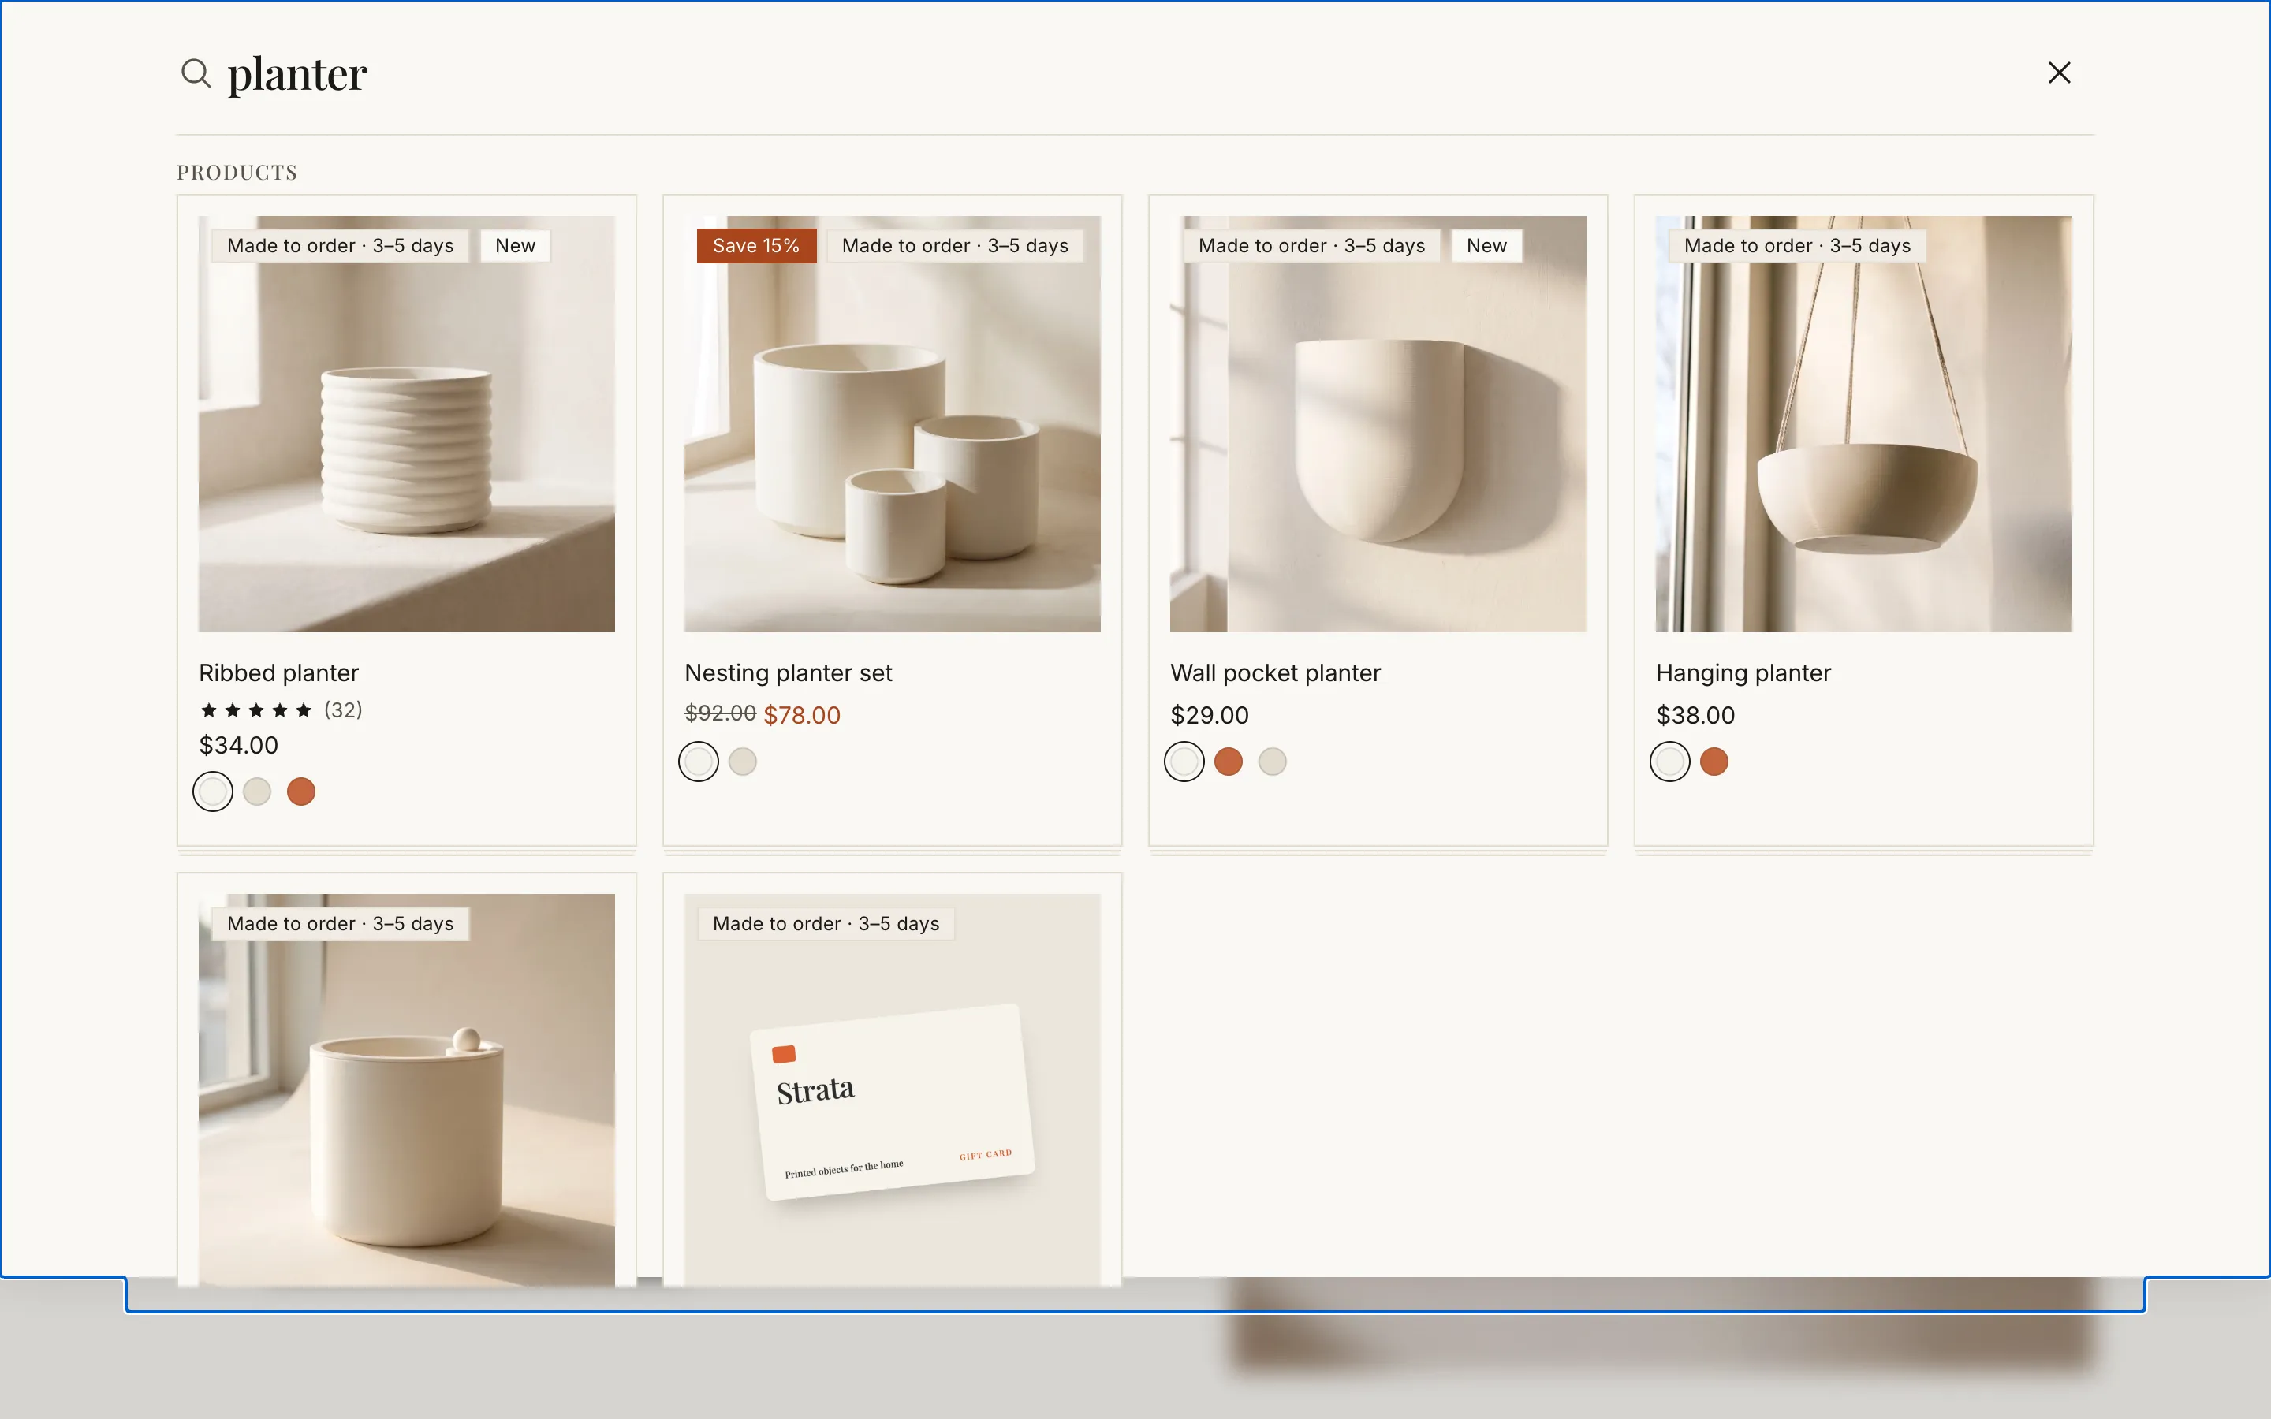Screen dimensions: 2271x1419
Task: Click 'New' badge on Ribbed planter
Action: (x=515, y=246)
